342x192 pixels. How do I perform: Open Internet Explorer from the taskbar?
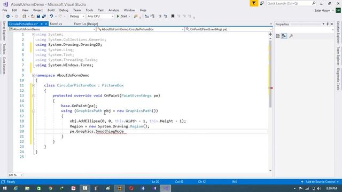point(15,188)
